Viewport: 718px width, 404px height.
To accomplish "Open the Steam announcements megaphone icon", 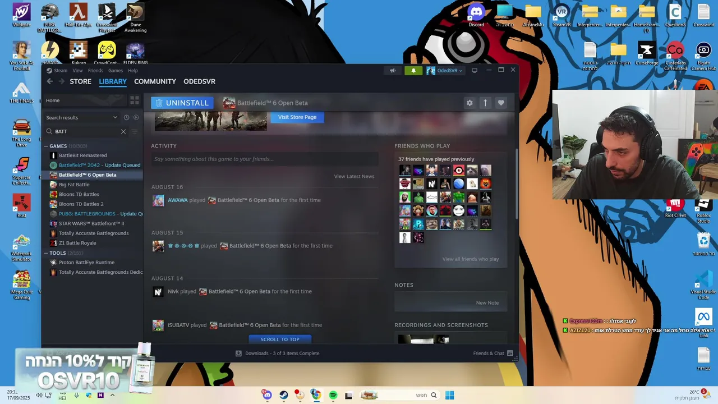I will (393, 71).
